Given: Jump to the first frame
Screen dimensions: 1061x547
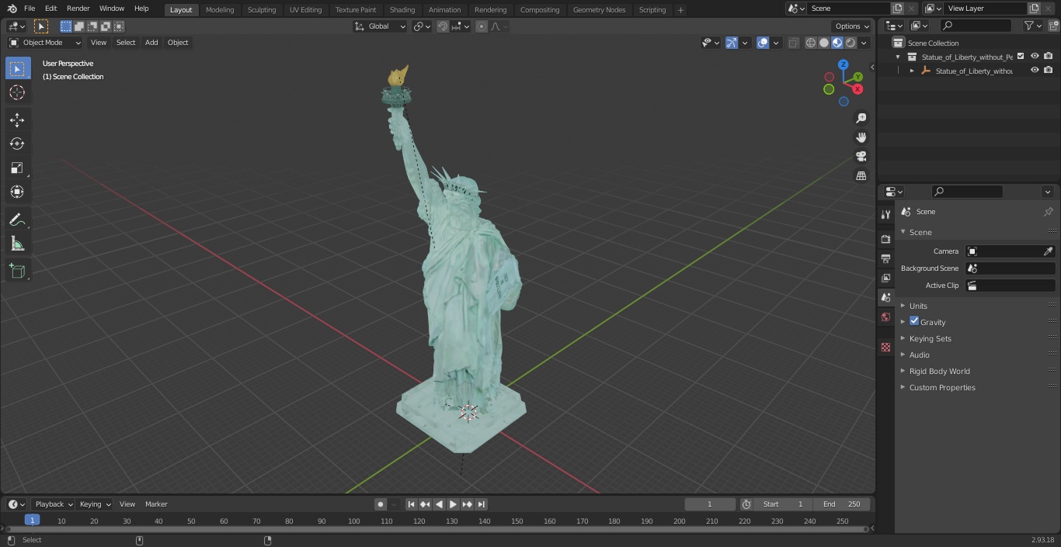Looking at the screenshot, I should 412,504.
